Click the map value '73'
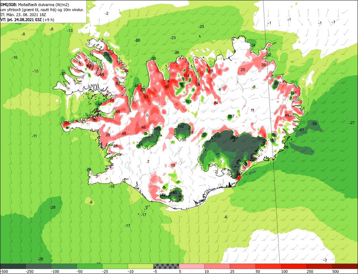Image resolution: width=358 pixels, height=274 pixels. (x=197, y=84)
